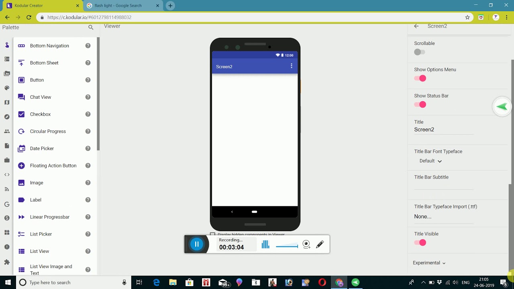Open the Google palette category
Viewport: 514px width, 289px height.
click(7, 204)
